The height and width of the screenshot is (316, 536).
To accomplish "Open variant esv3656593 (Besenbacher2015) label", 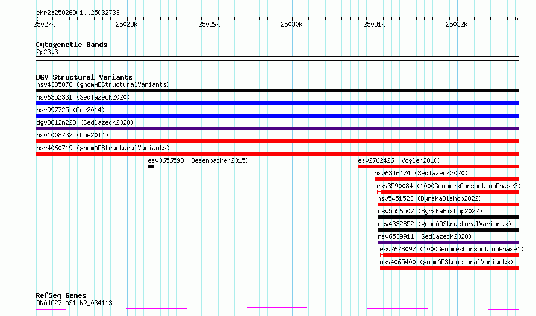I will (198, 160).
